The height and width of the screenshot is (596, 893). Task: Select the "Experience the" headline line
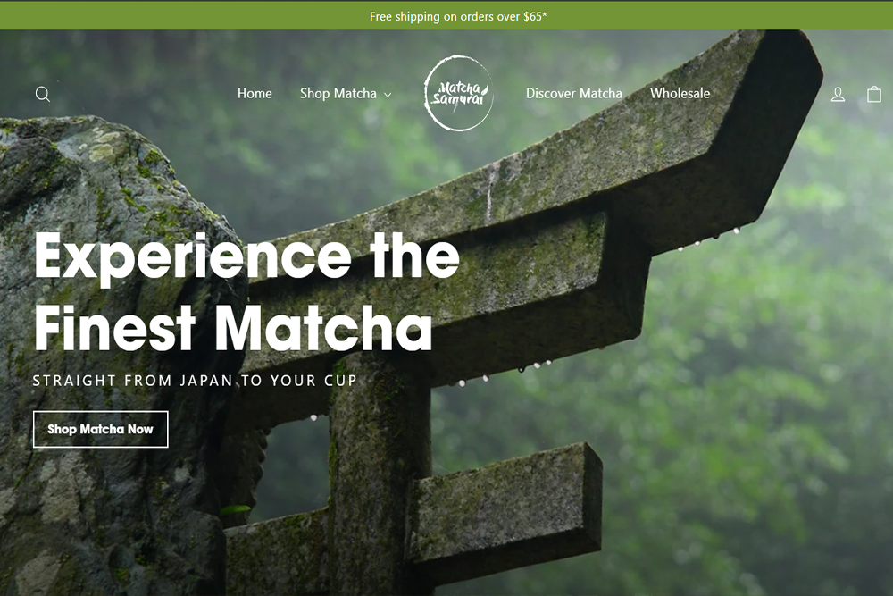(247, 257)
